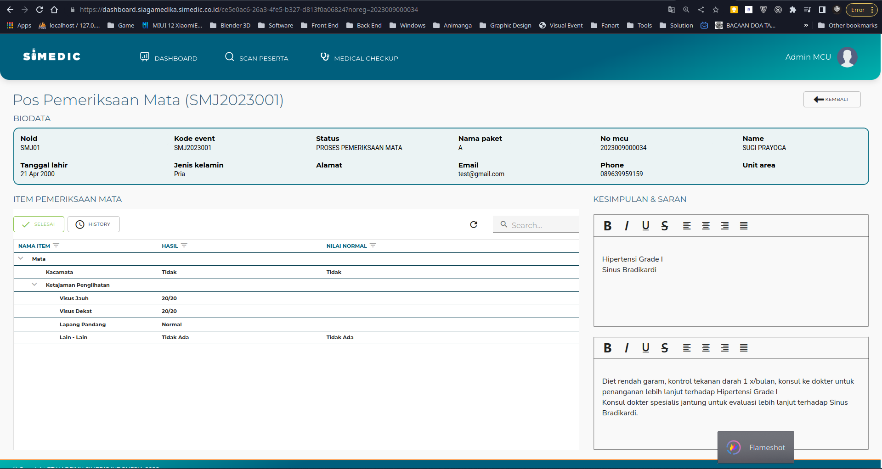Open NAMA ITEM column filter

point(56,246)
